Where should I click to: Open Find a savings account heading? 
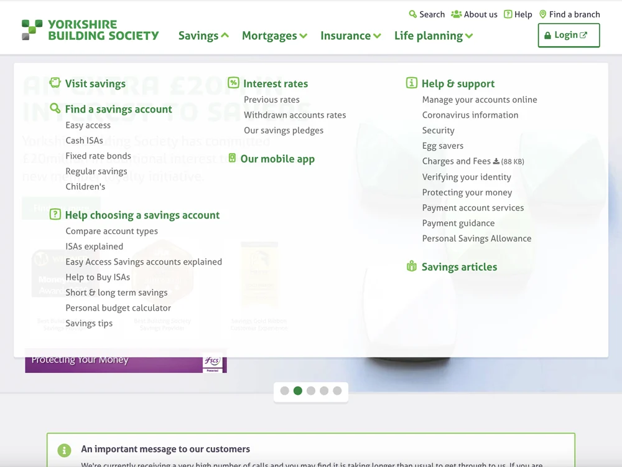point(119,109)
